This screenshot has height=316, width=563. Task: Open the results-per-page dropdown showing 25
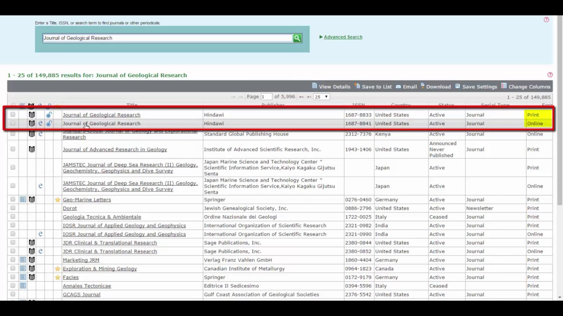point(321,97)
